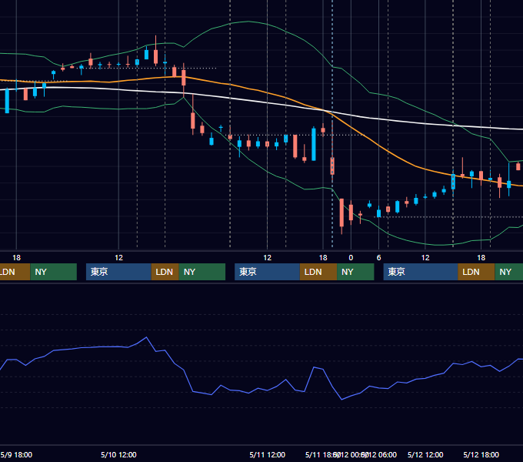Select the 東京 session block on 5/10

(118, 272)
